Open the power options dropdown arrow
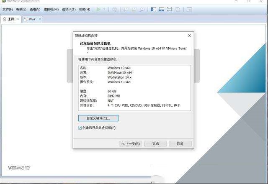The image size is (268, 184). 104,9
